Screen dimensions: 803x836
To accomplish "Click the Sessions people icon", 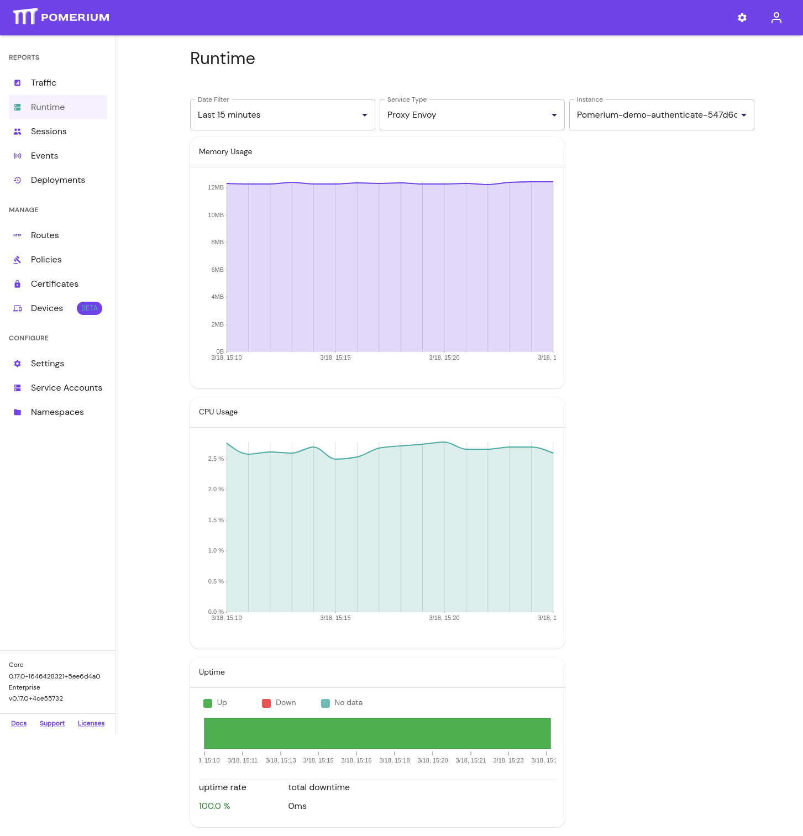I will tap(18, 132).
